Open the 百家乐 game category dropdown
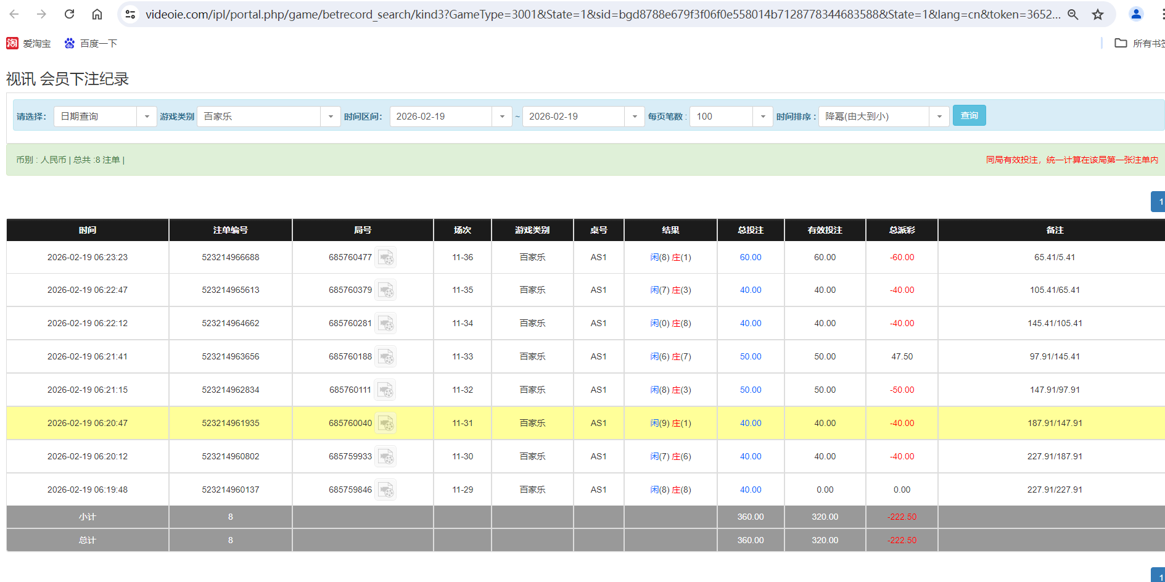This screenshot has width=1165, height=582. [x=331, y=116]
